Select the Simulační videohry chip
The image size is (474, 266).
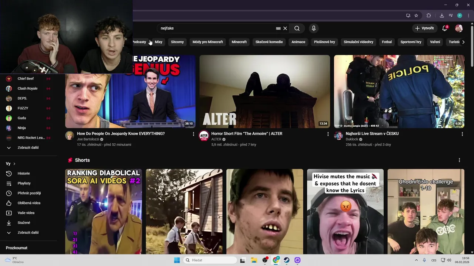(x=358, y=42)
